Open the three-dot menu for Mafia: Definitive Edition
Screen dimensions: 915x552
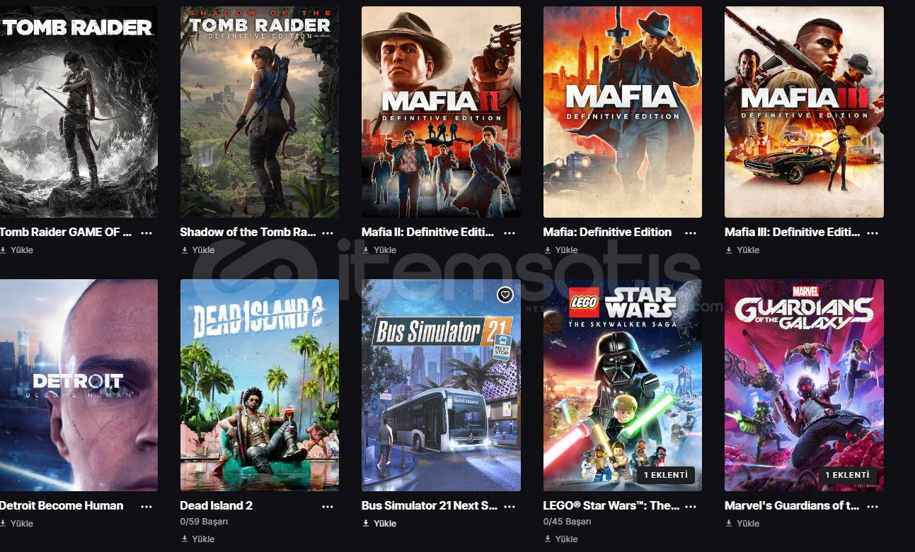tap(691, 233)
